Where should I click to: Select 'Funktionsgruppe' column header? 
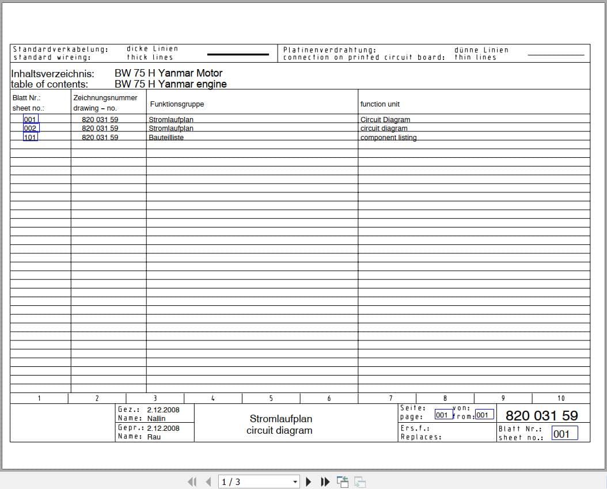[x=177, y=104]
